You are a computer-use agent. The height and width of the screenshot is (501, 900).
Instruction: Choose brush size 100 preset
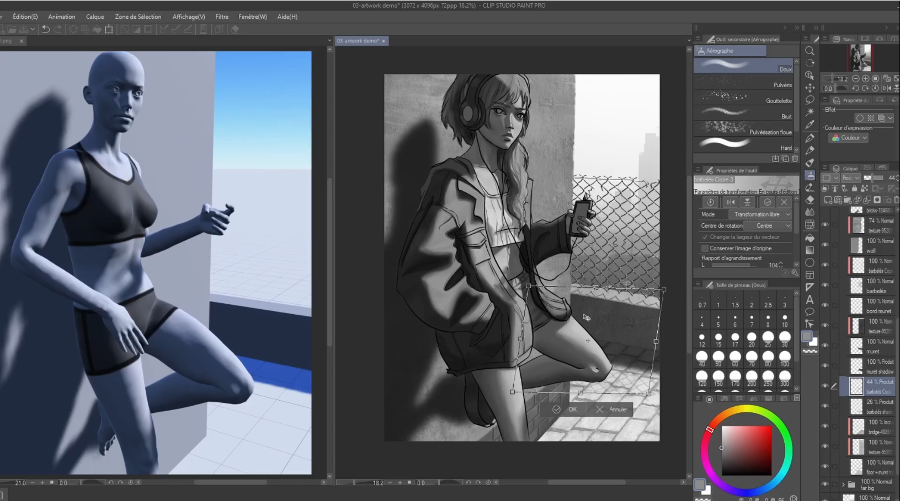click(785, 359)
